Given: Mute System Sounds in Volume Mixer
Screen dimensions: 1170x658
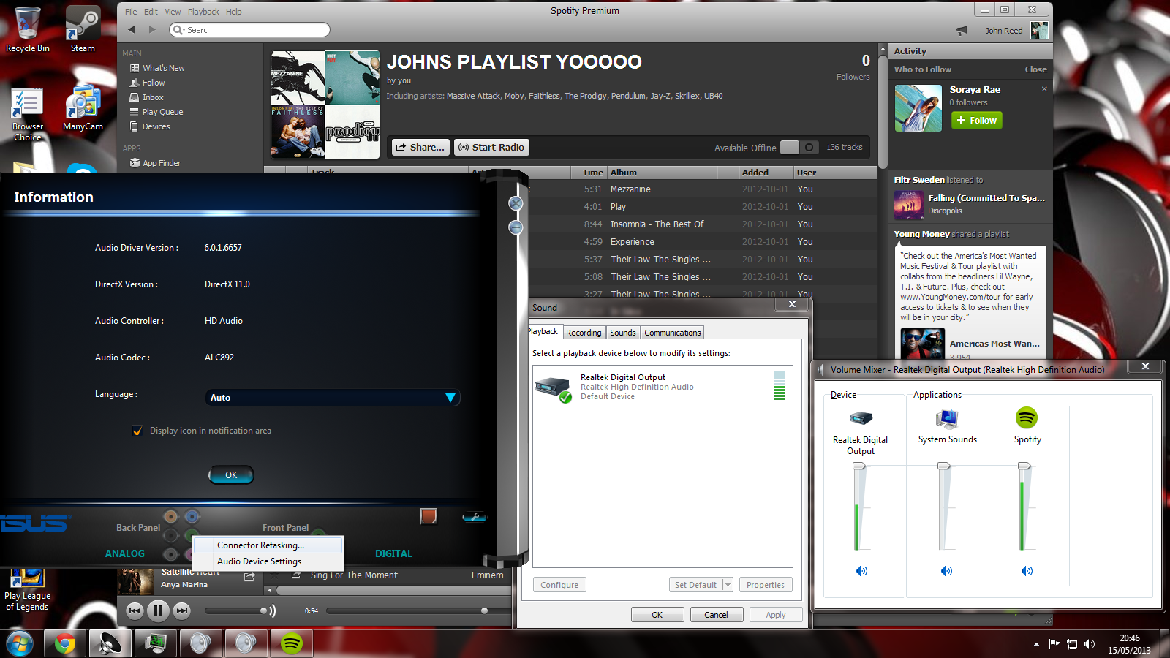Looking at the screenshot, I should pyautogui.click(x=946, y=571).
